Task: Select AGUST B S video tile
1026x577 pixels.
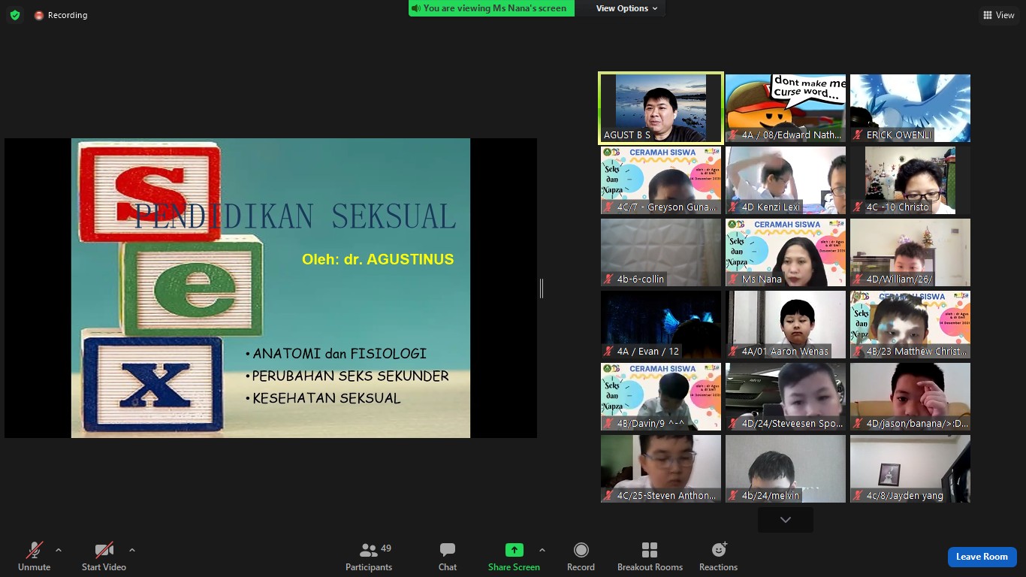Action: tap(661, 107)
